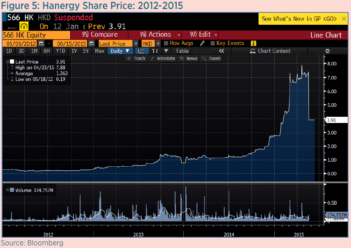Select the bar/candle chart type icon
The image size is (351, 248).
coord(155,51)
